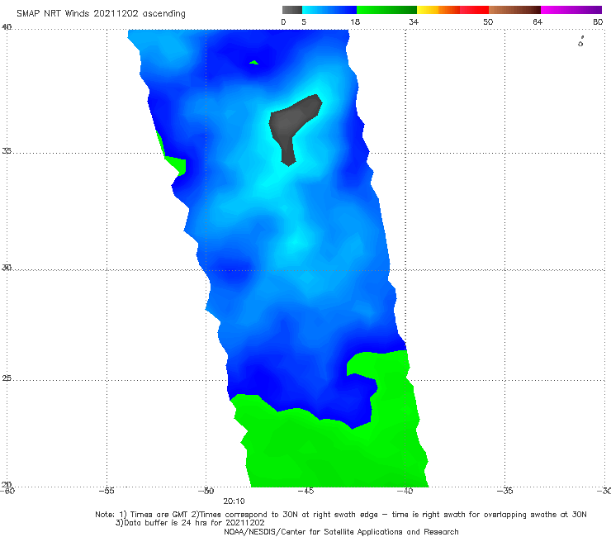
Task: Click the longitude label '-35'
Action: pyautogui.click(x=505, y=491)
